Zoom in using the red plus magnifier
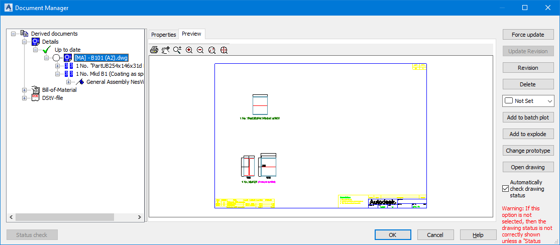The height and width of the screenshot is (245, 560). point(189,50)
